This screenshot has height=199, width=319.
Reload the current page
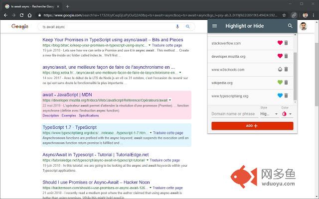click(x=21, y=15)
